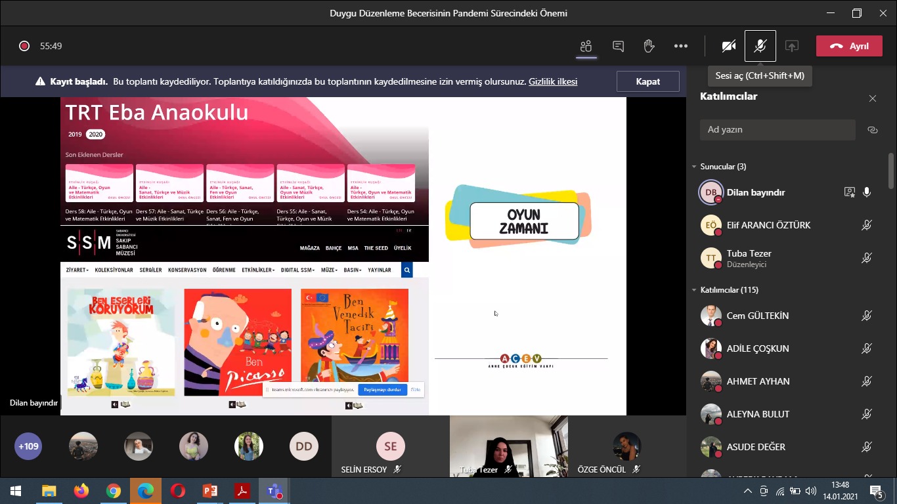
Task: Open the SERGİLER menu item
Action: tap(150, 270)
